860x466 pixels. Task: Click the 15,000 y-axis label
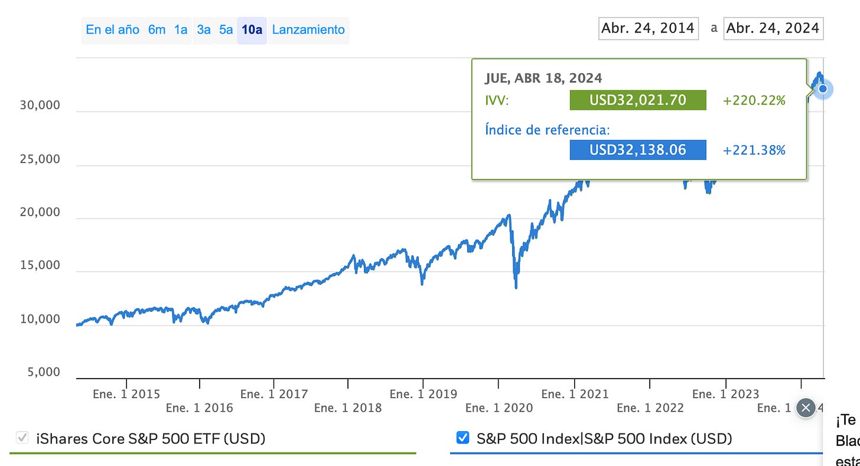point(39,265)
